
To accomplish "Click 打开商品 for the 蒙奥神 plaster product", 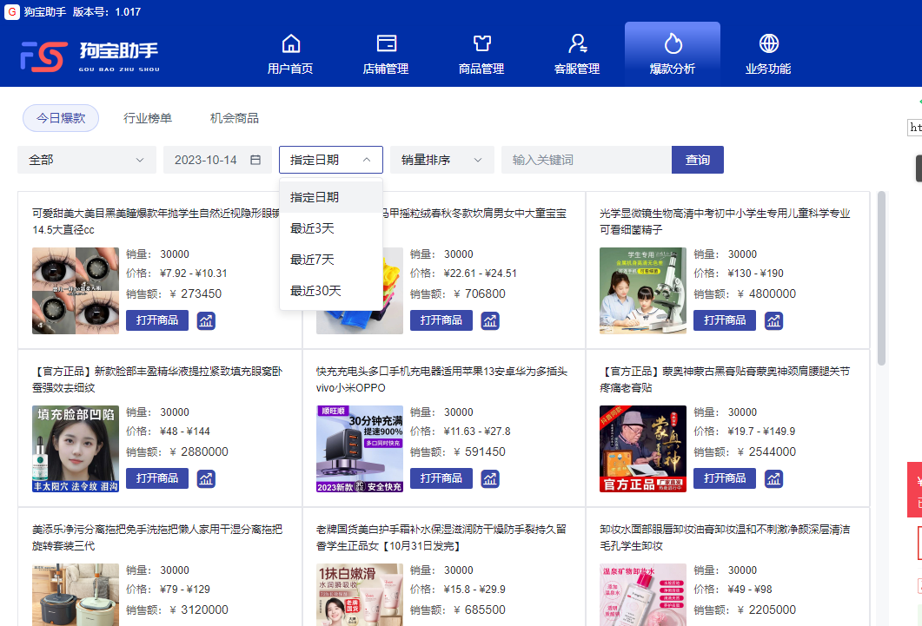I will coord(725,478).
